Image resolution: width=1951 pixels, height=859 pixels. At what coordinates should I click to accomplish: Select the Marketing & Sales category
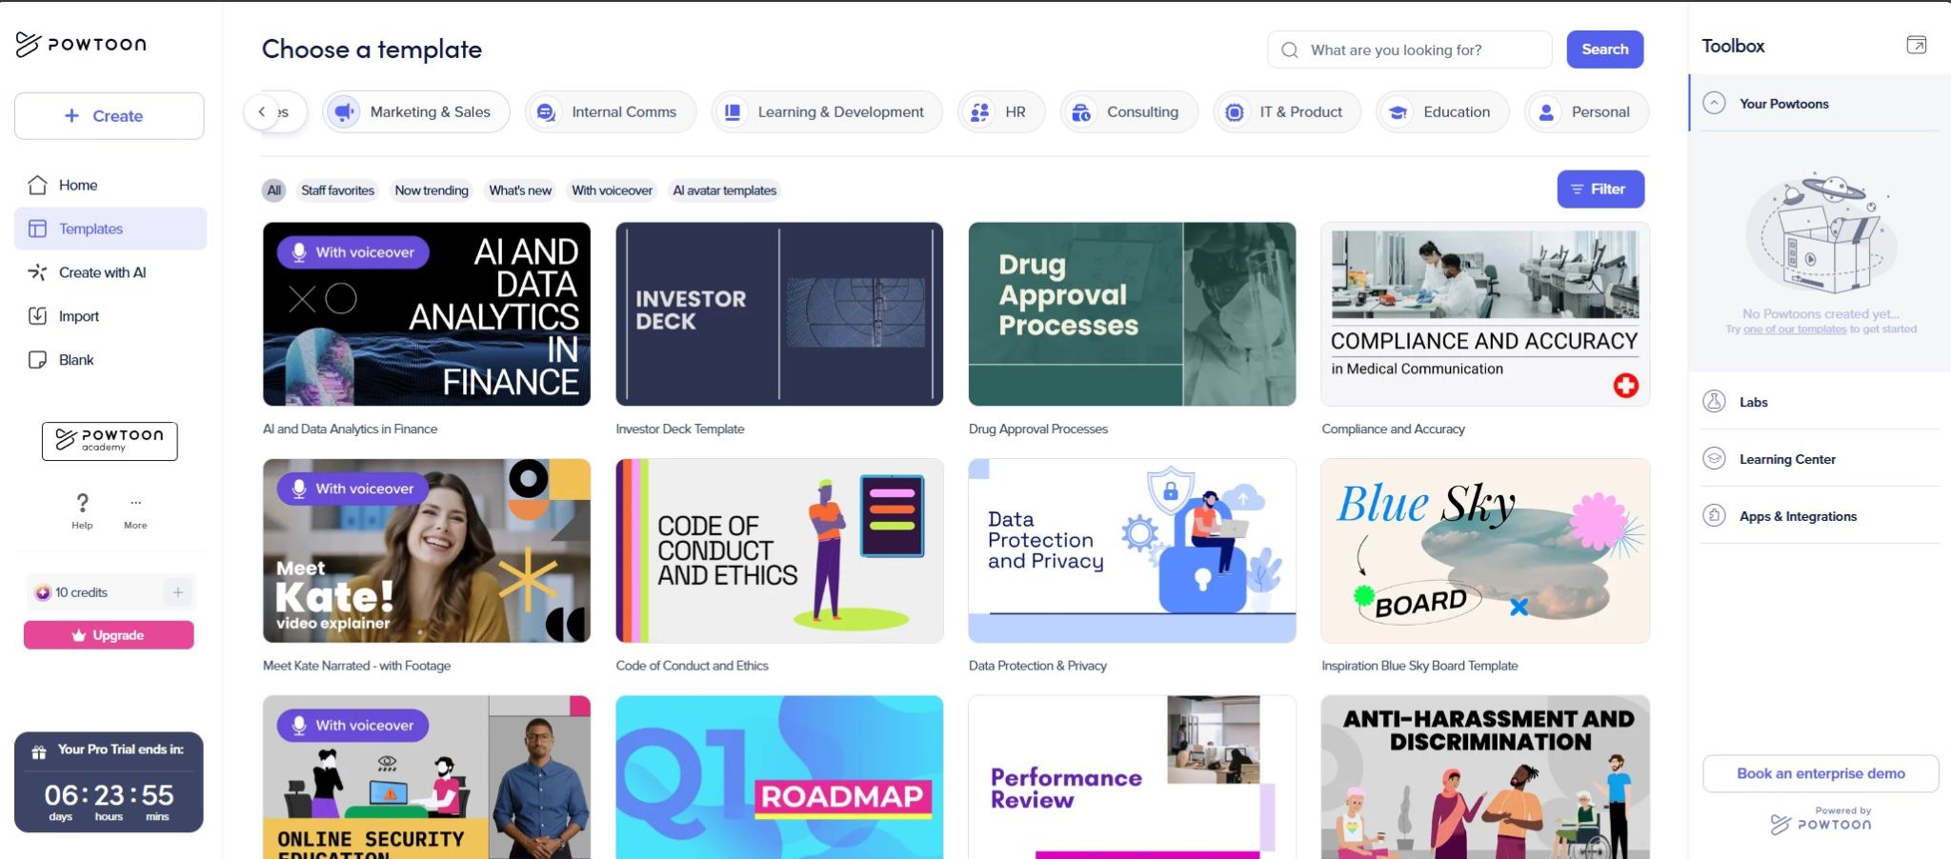pos(415,112)
